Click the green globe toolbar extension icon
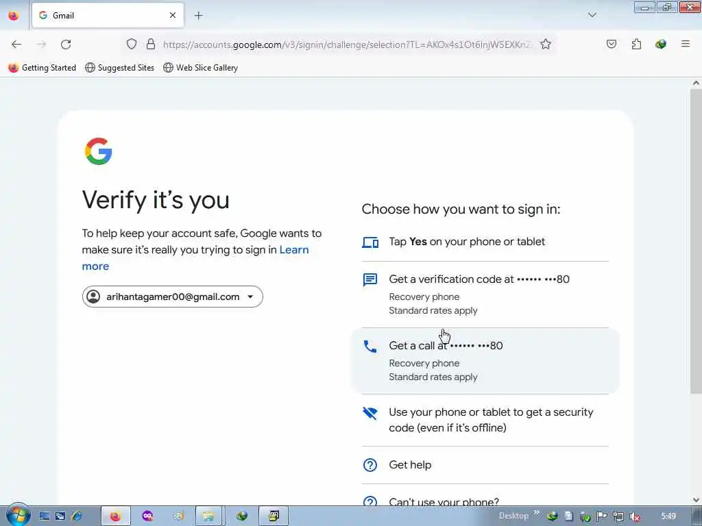 pos(660,44)
